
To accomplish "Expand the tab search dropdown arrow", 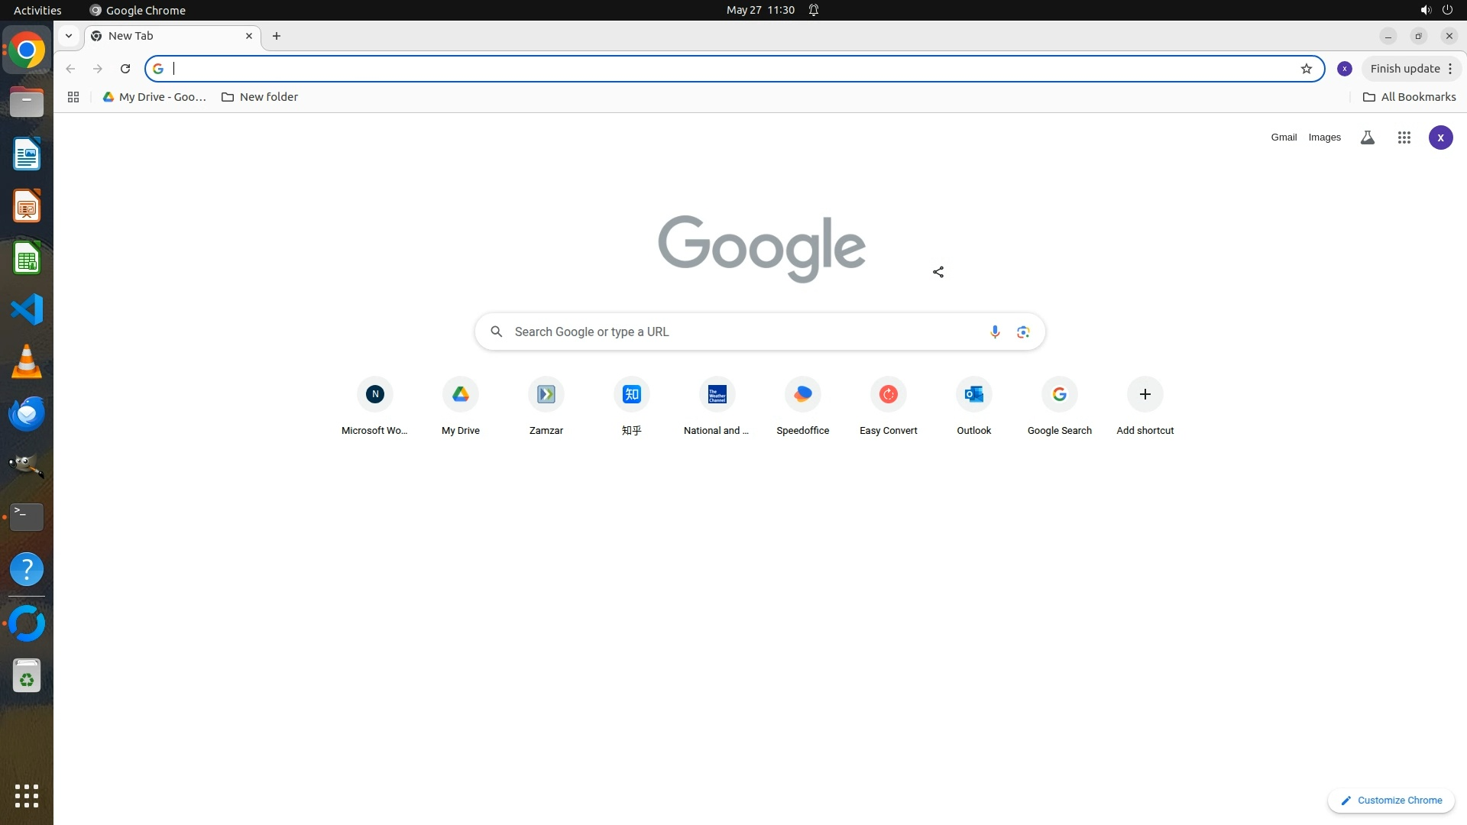I will [x=69, y=36].
